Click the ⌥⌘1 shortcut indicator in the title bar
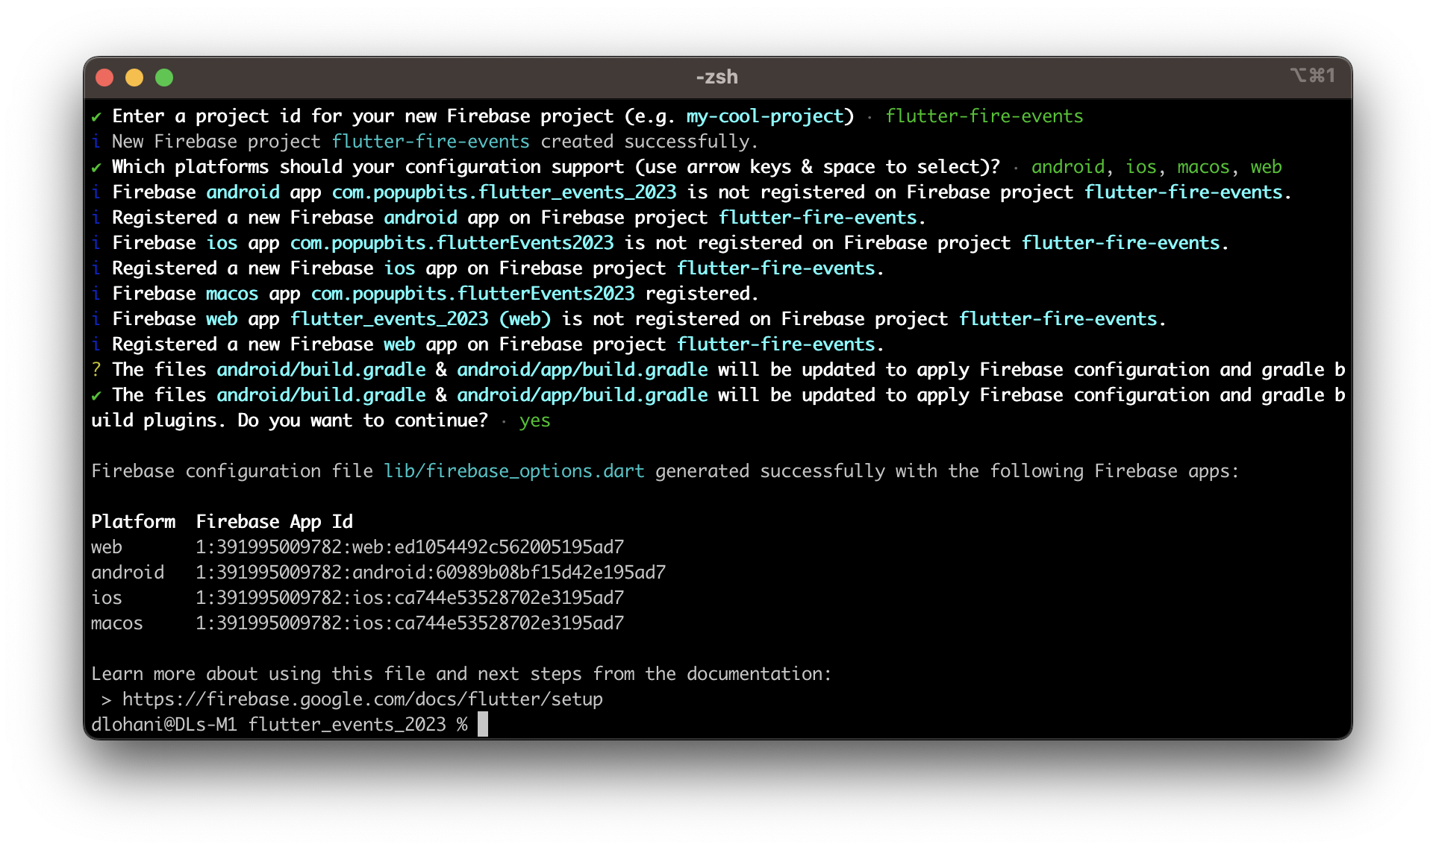This screenshot has width=1436, height=850. click(x=1312, y=75)
